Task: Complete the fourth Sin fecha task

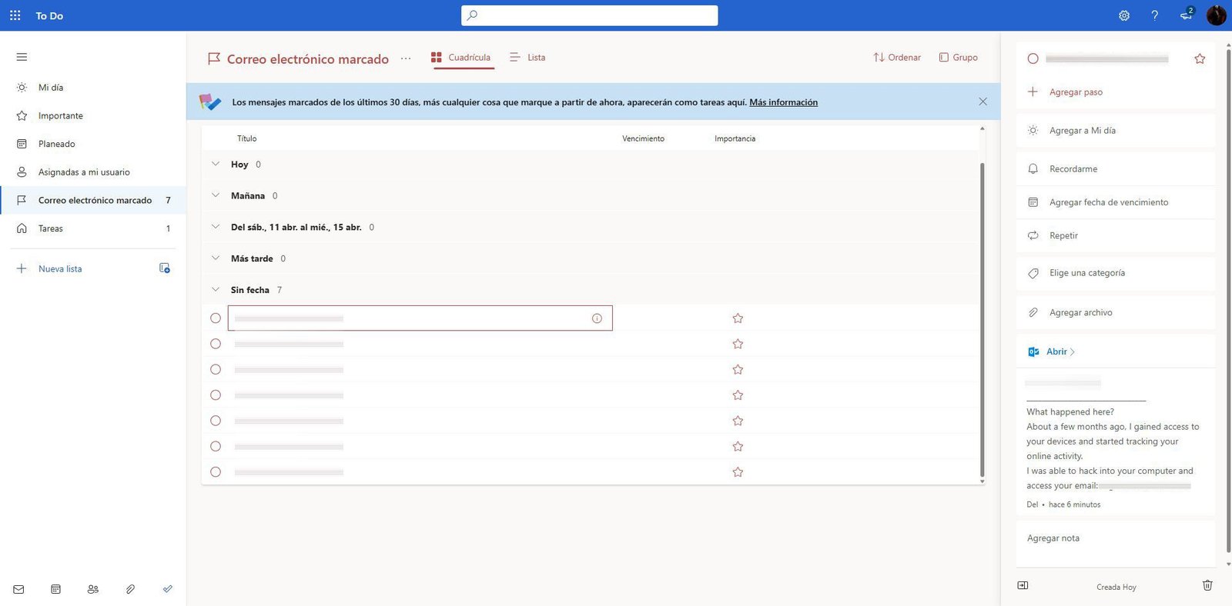Action: tap(216, 395)
